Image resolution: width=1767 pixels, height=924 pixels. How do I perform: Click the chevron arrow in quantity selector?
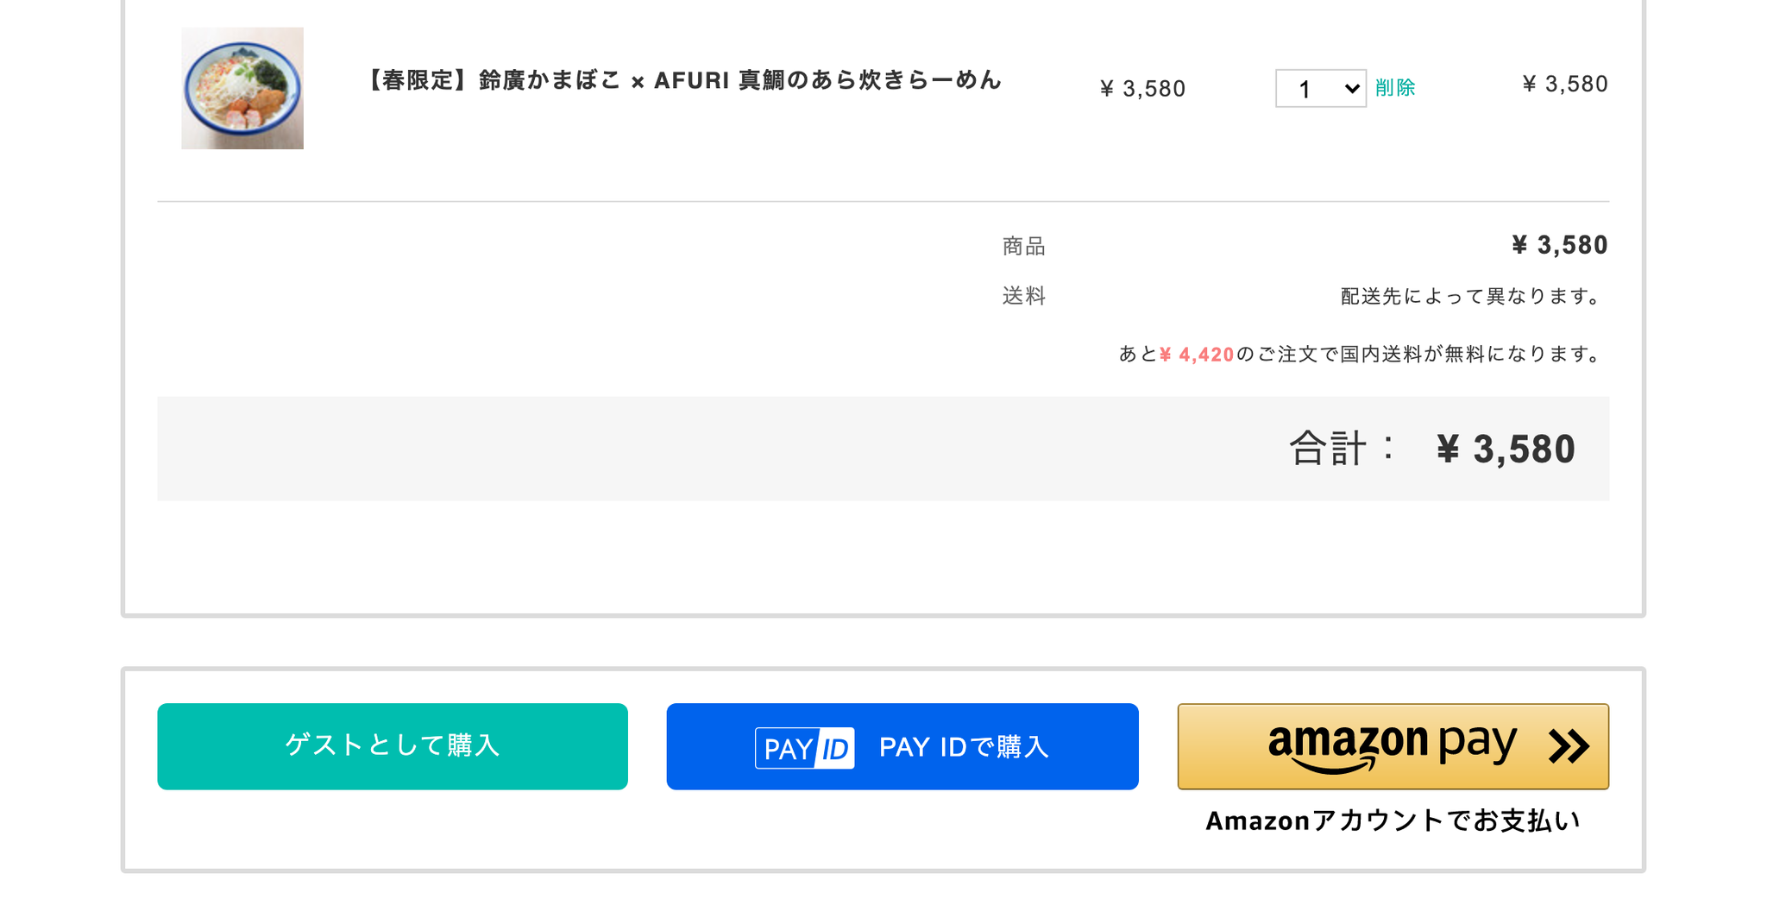point(1351,89)
